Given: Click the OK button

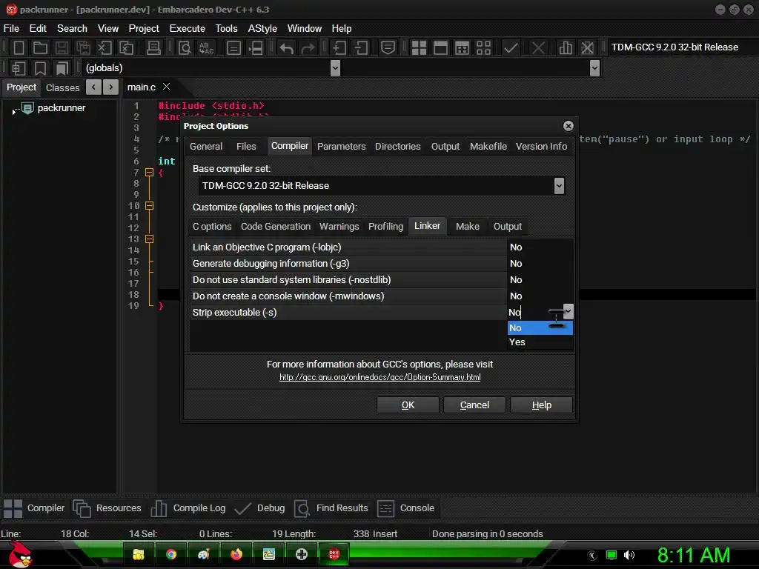Looking at the screenshot, I should click(408, 405).
